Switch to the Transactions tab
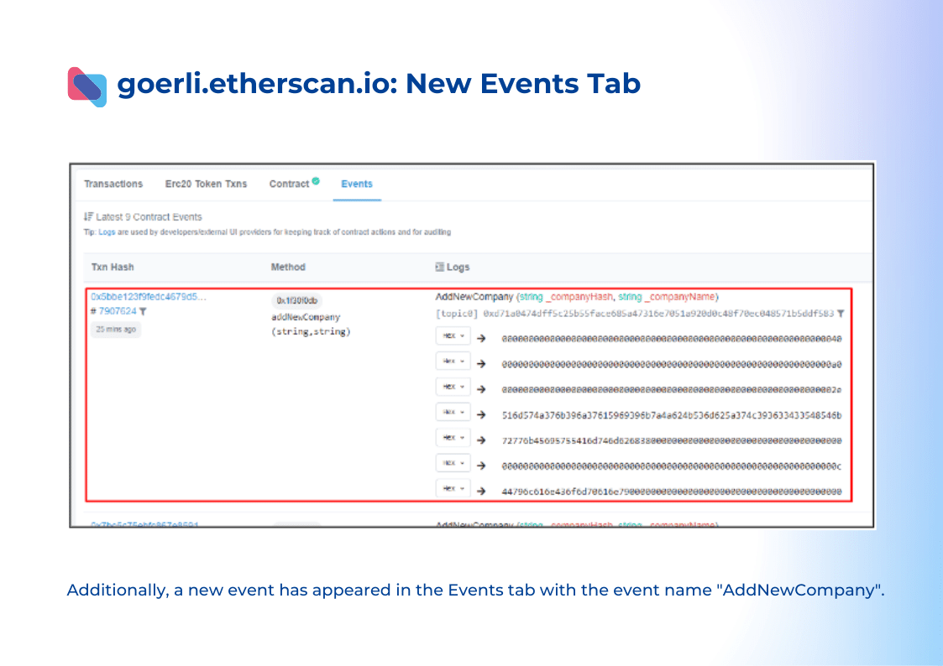943x666 pixels. tap(113, 184)
